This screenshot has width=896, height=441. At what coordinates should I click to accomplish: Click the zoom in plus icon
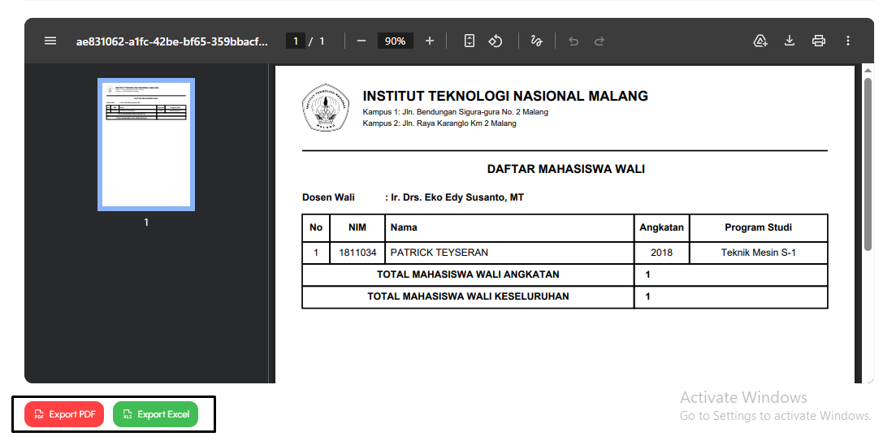(x=430, y=41)
